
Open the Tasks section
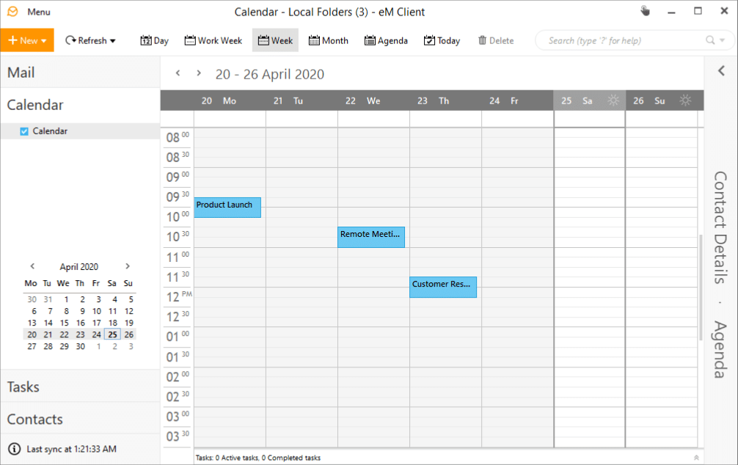[80, 387]
